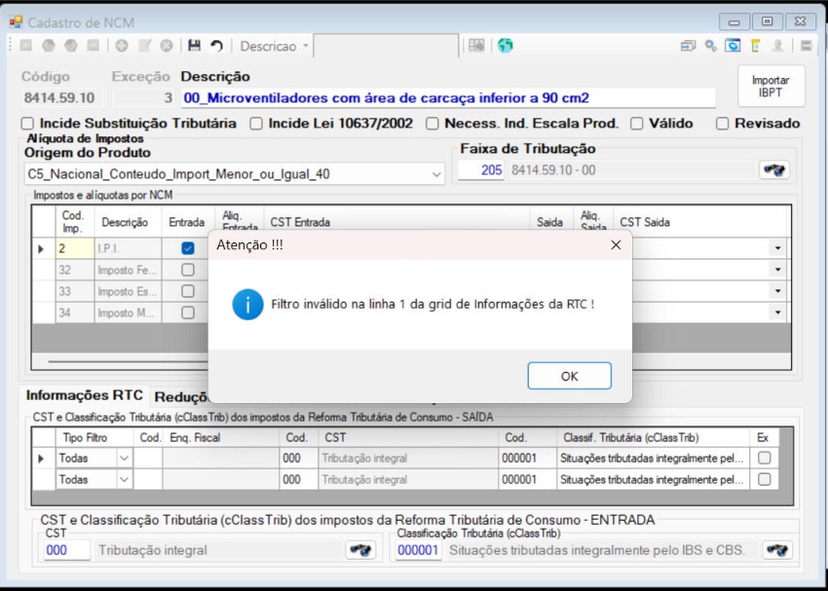Click the greyed-out last-record navigation icon
This screenshot has width=828, height=591.
coord(93,46)
